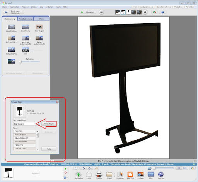The image size is (198, 182).
Task: Rotate image counter-clockwise
Action: tap(84, 168)
